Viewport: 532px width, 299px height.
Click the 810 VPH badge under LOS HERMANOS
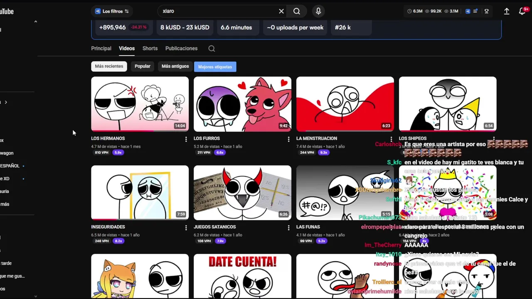101,152
